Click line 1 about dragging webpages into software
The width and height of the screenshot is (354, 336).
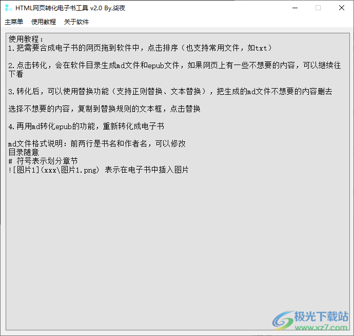[x=140, y=48]
